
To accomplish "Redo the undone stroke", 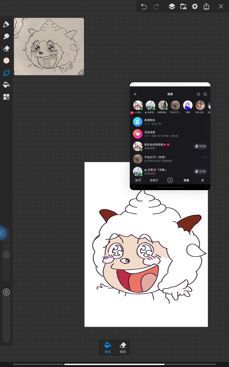I will (156, 6).
